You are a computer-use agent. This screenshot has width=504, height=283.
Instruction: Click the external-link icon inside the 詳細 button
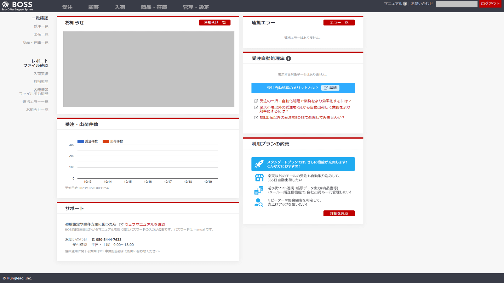325,88
